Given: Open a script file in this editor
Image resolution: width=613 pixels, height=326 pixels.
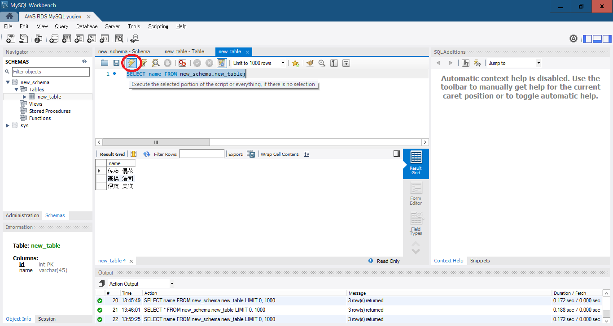Looking at the screenshot, I should pos(105,63).
